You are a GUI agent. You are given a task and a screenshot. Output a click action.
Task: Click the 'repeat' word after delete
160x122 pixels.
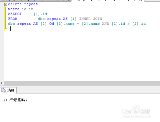31,4
